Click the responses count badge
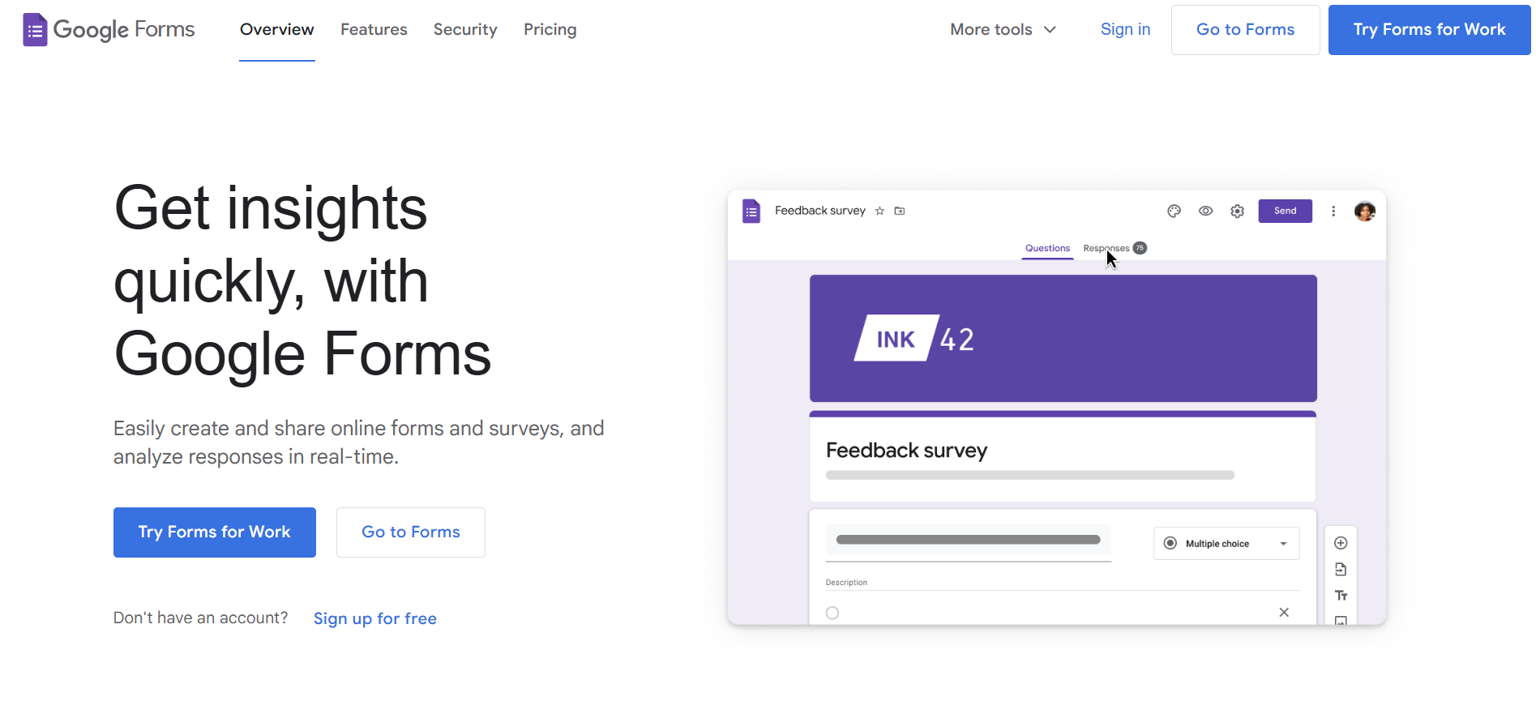Image resolution: width=1536 pixels, height=727 pixels. click(x=1140, y=248)
